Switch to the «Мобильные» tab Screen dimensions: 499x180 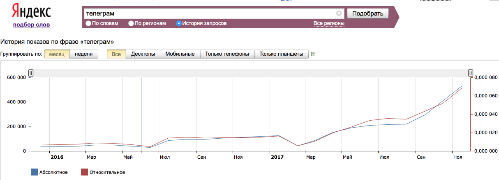(x=180, y=54)
